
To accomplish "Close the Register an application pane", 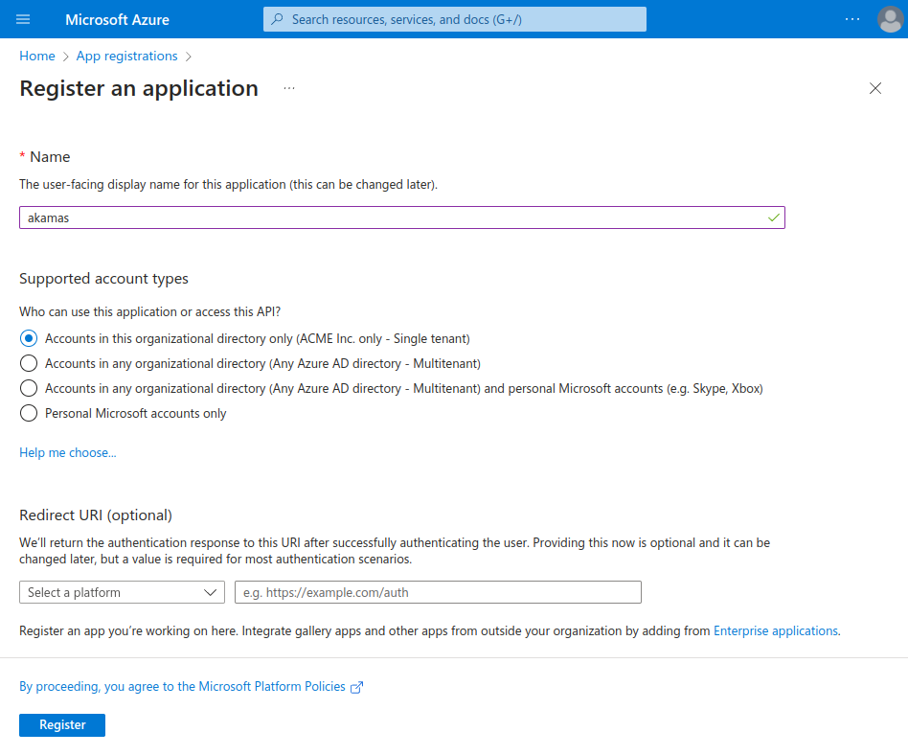I will (x=874, y=88).
